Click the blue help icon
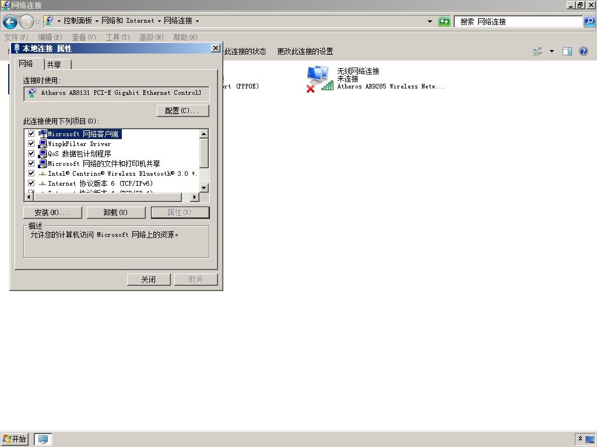 [583, 51]
